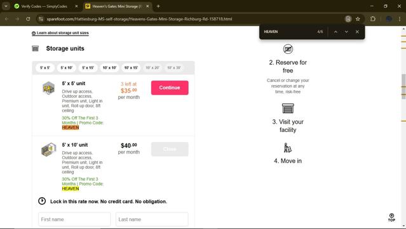Click Continue for the 5' x 5' unit
Screen dimensions: 406x229
pos(170,88)
